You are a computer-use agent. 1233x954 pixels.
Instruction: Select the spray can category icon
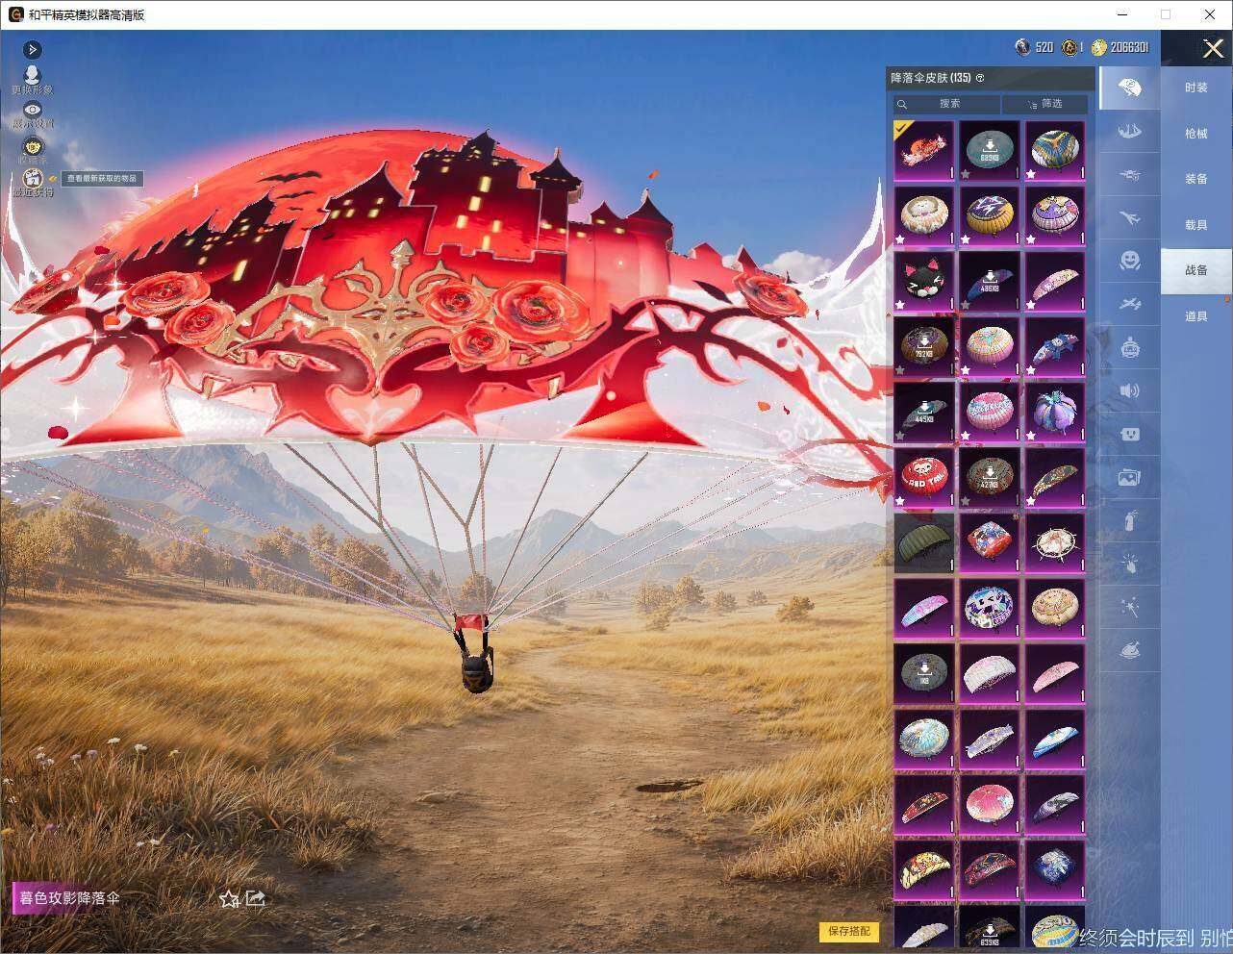coord(1130,520)
